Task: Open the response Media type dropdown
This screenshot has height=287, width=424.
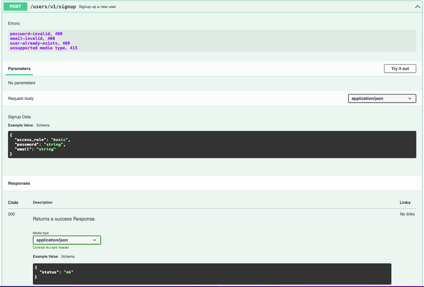Action: tap(67, 240)
